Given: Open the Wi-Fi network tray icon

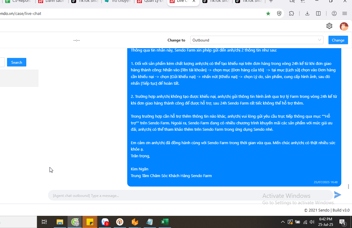Looking at the screenshot, I should [x=305, y=222].
